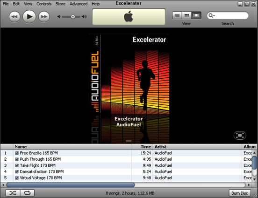Click the 4:05 time cell
The image size is (258, 198).
click(147, 159)
